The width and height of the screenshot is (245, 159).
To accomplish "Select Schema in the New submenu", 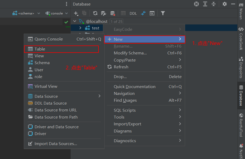I will click(64, 63).
